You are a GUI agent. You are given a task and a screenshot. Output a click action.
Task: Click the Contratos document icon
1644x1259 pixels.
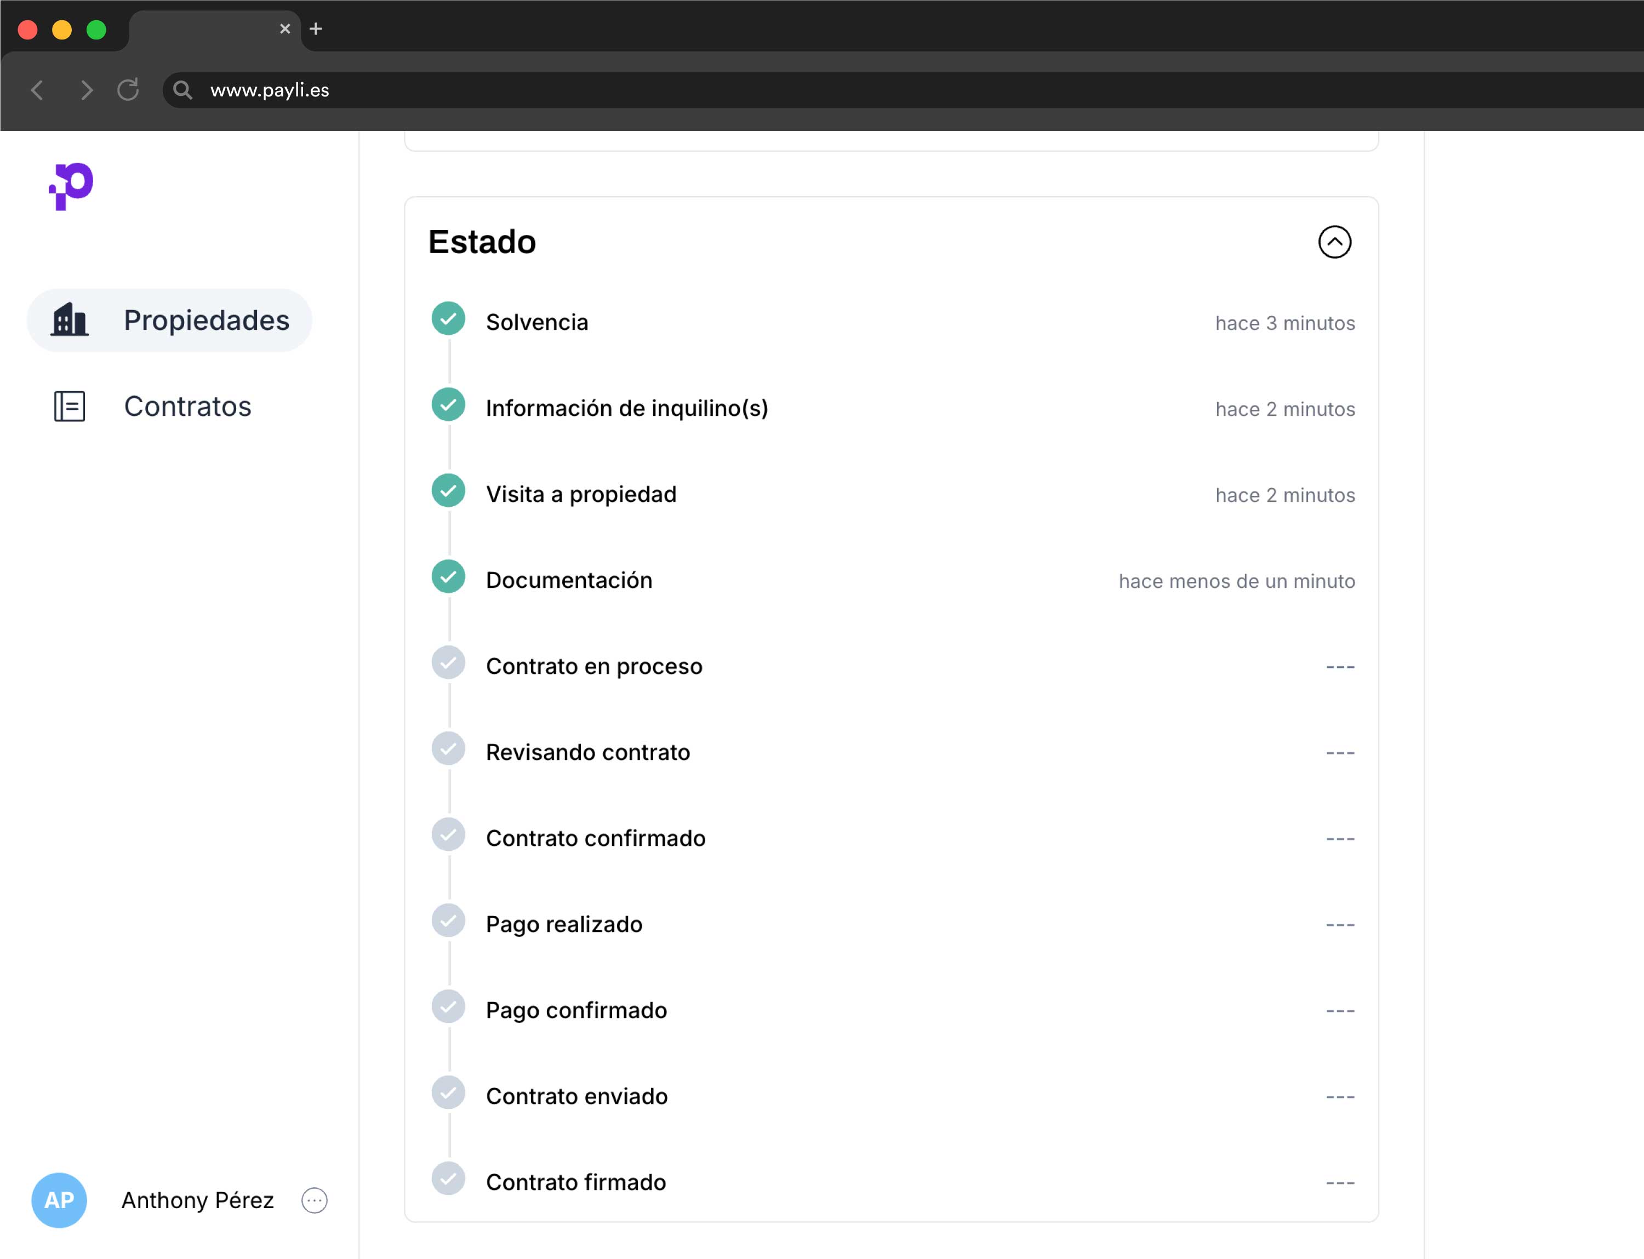pyautogui.click(x=70, y=406)
